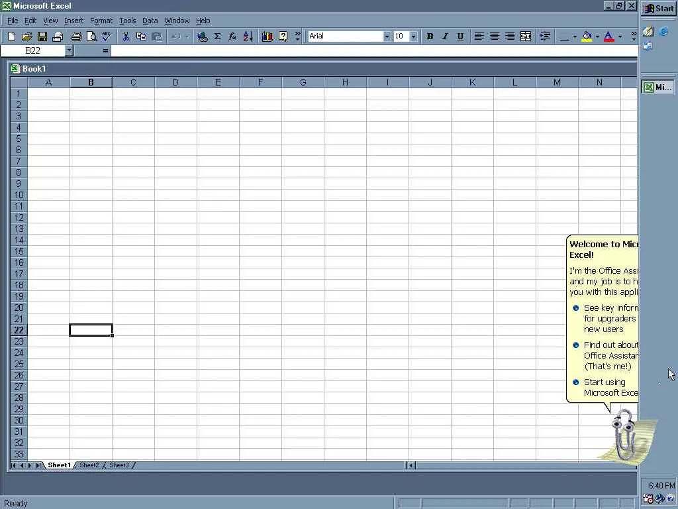Open the Fill Color dropdown arrow
The height and width of the screenshot is (509, 678).
pyautogui.click(x=597, y=36)
